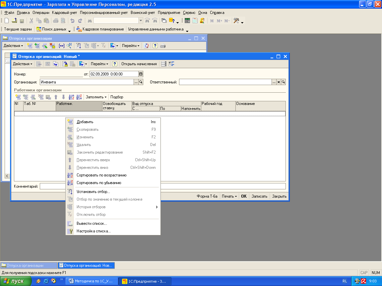Open the calculator icon in main toolbar
This screenshot has width=382, height=286.
coord(187,21)
